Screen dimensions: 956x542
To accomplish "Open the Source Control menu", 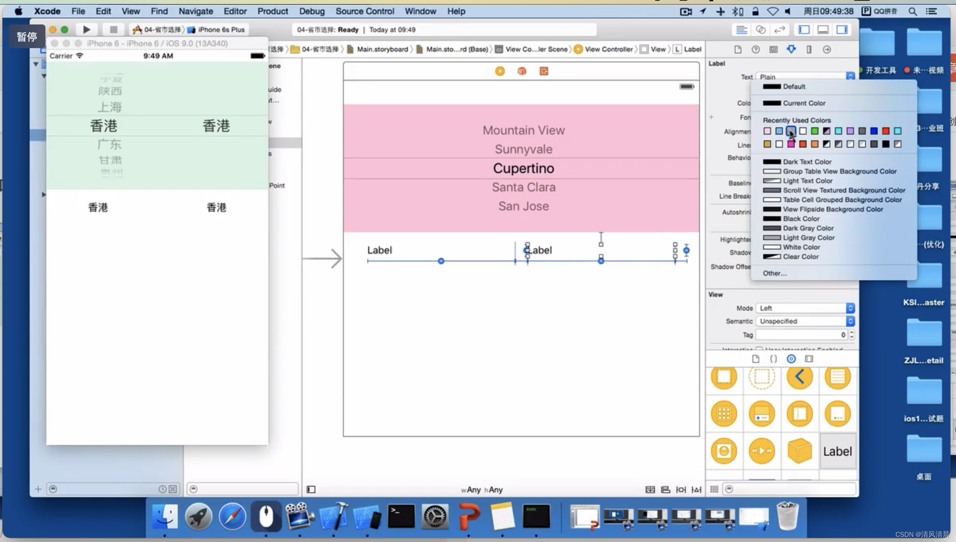I will 365,11.
